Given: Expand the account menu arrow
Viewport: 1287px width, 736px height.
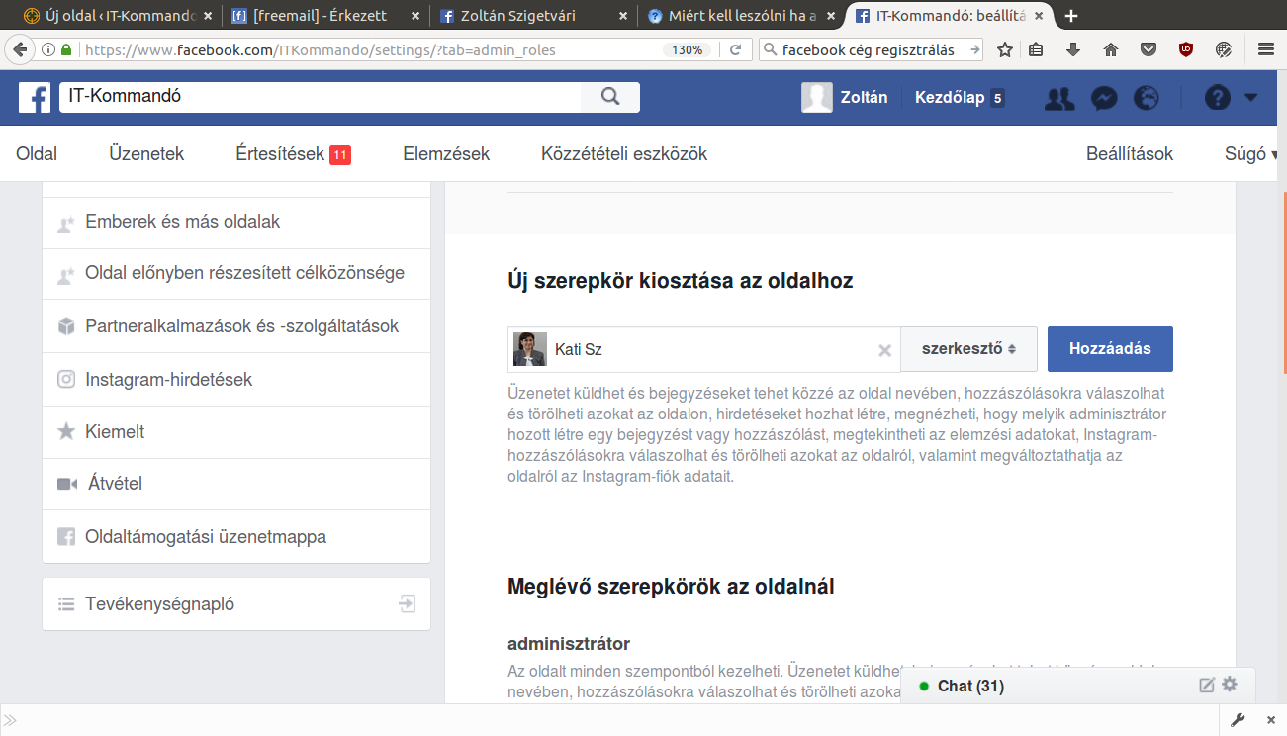Looking at the screenshot, I should click(x=1250, y=98).
